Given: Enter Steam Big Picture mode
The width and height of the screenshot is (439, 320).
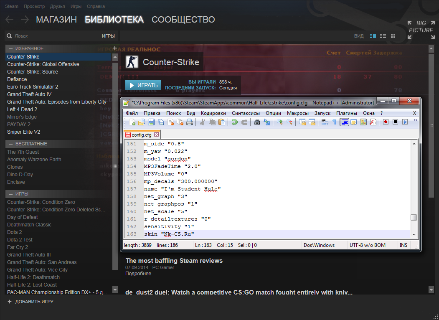Looking at the screenshot, I should click(x=421, y=29).
